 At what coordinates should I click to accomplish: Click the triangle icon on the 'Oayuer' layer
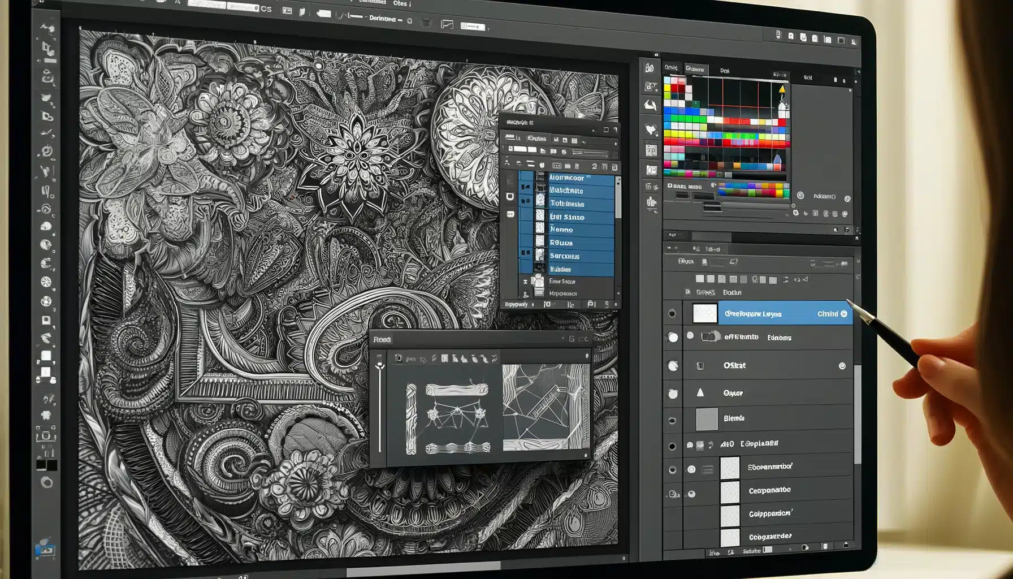[x=700, y=392]
